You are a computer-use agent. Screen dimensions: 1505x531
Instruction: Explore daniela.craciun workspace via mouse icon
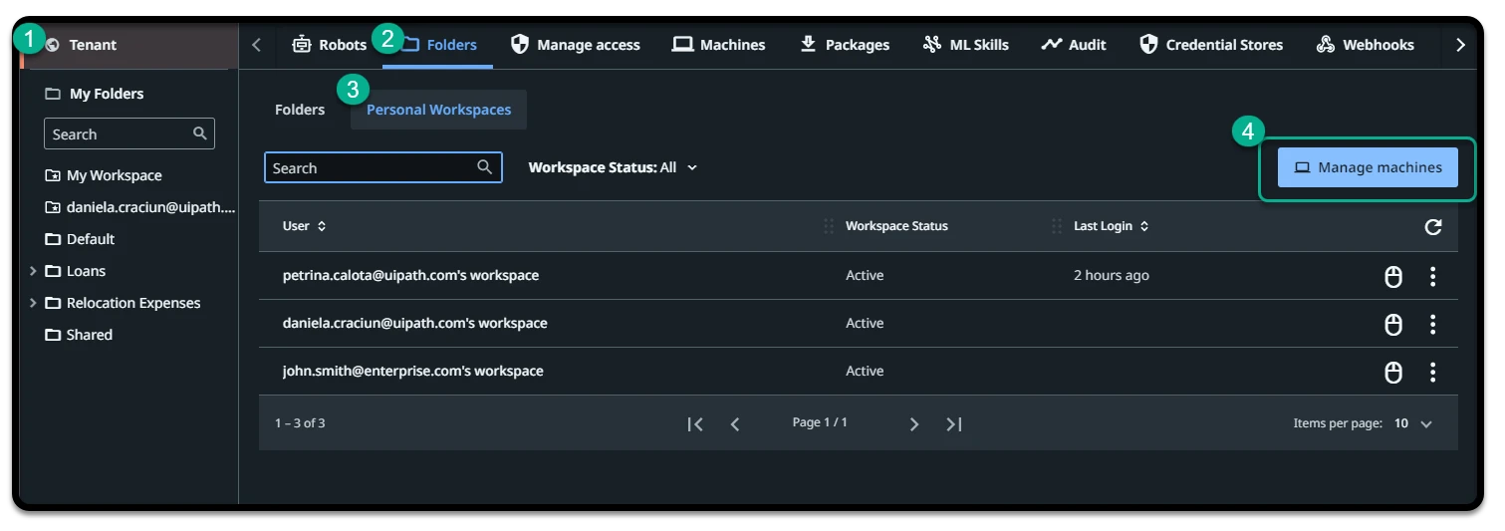click(1394, 324)
